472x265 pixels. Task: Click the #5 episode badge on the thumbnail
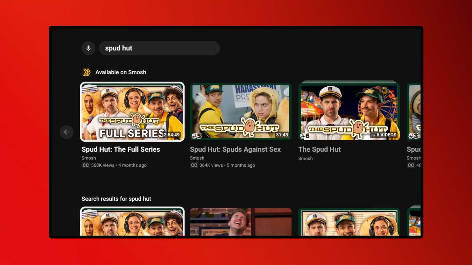pos(196,135)
